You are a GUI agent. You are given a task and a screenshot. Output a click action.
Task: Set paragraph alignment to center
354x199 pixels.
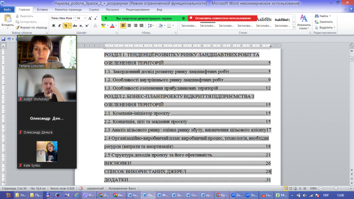point(129,26)
